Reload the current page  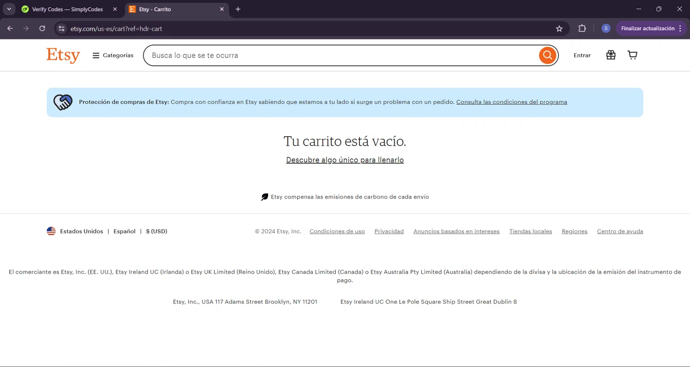tap(42, 29)
